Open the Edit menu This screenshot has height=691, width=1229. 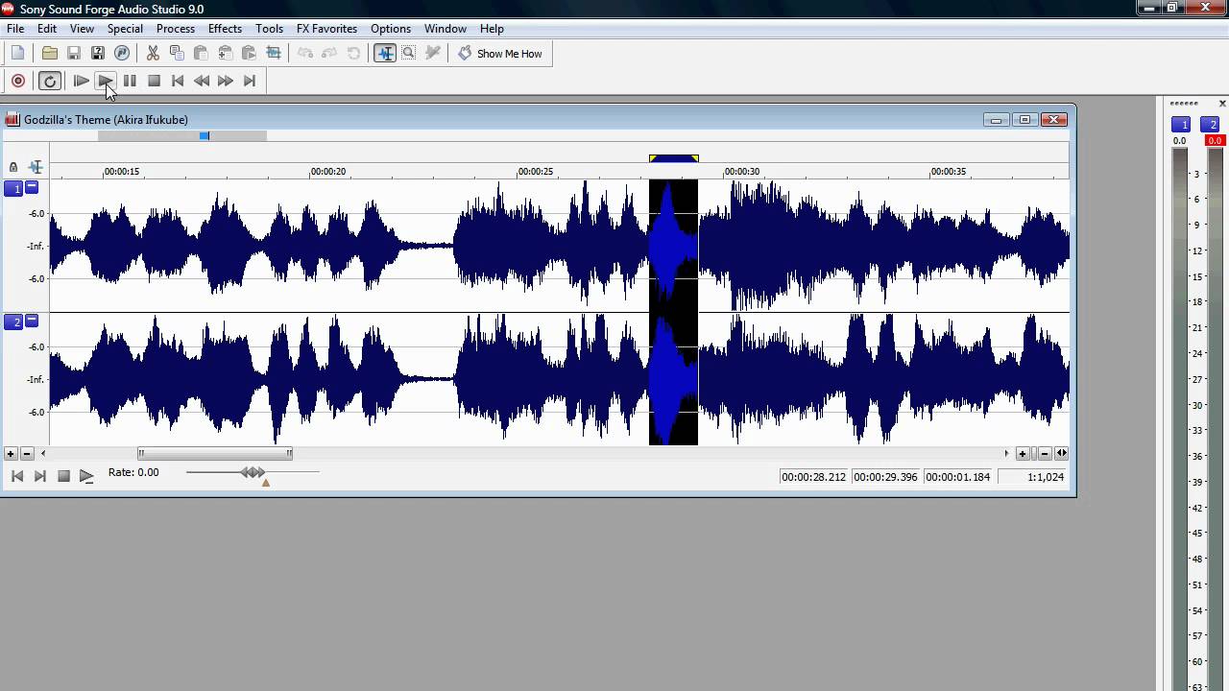pyautogui.click(x=47, y=29)
